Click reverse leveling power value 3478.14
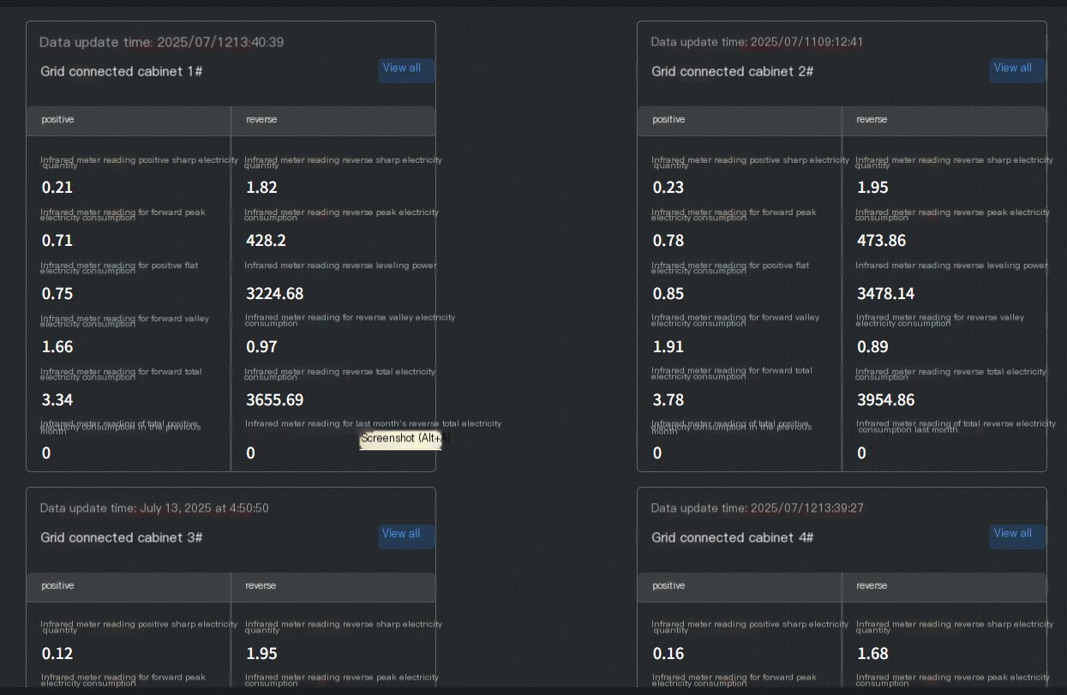1067x695 pixels. [886, 293]
